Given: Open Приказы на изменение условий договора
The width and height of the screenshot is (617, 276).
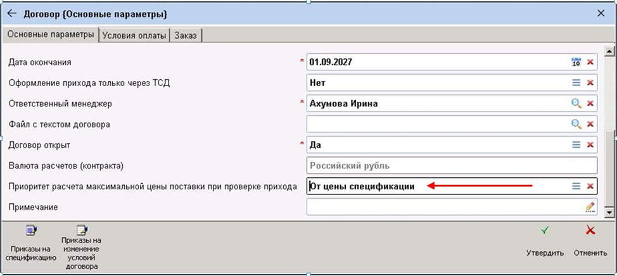Looking at the screenshot, I should tap(82, 248).
